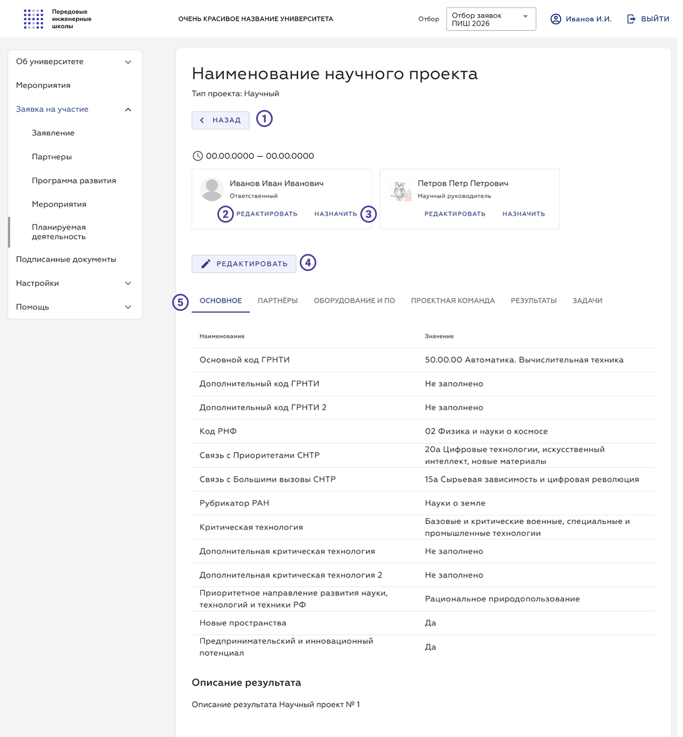Click Петров Петр Петрович avatar picture
Image resolution: width=683 pixels, height=737 pixels.
click(400, 190)
